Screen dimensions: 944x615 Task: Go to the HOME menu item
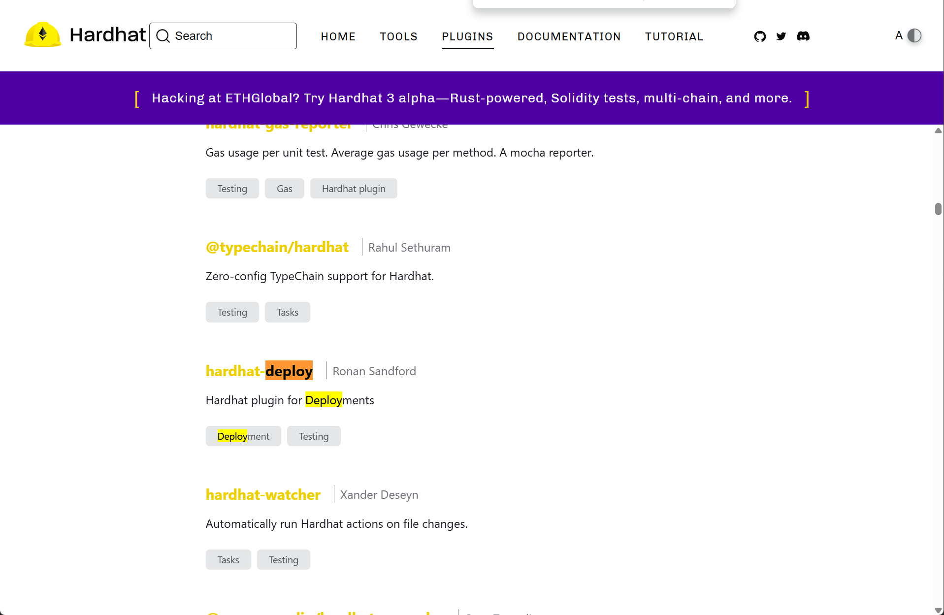[x=338, y=36]
